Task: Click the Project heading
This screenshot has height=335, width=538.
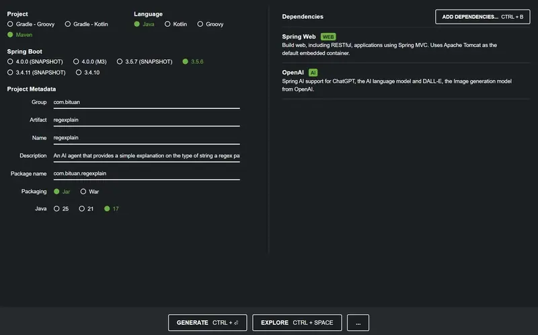Action: [17, 14]
